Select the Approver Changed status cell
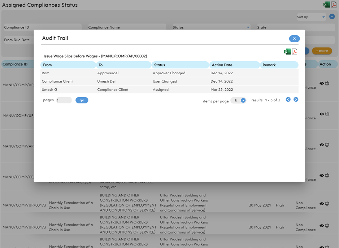339x248 pixels. 169,73
